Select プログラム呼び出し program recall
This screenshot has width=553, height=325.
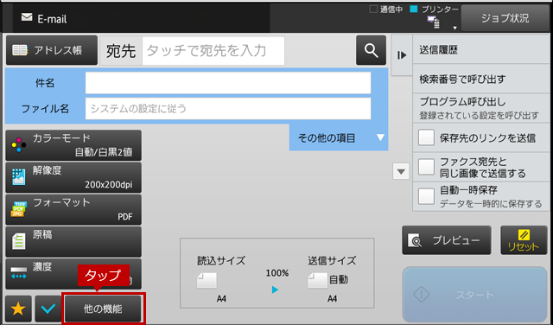(x=481, y=108)
